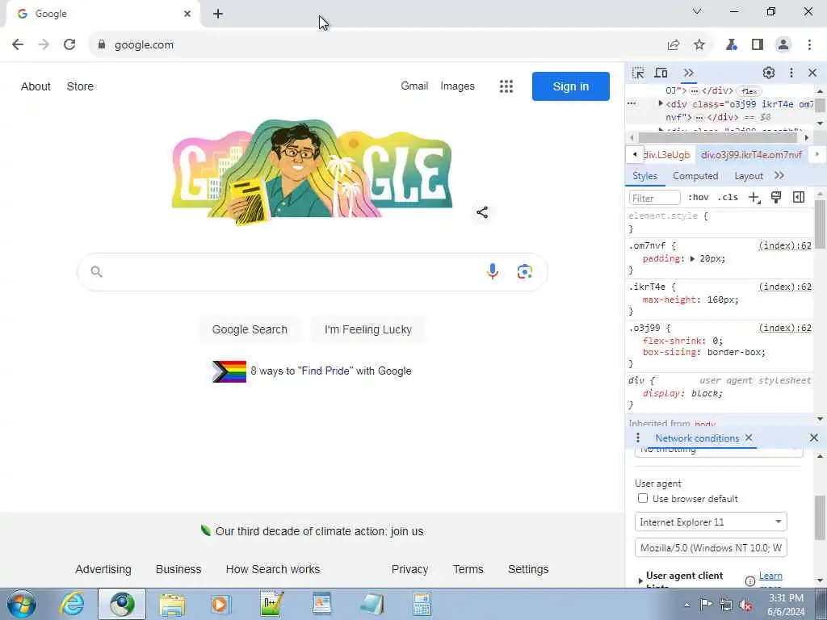
Task: Share the Google Doodle
Action: 482,212
